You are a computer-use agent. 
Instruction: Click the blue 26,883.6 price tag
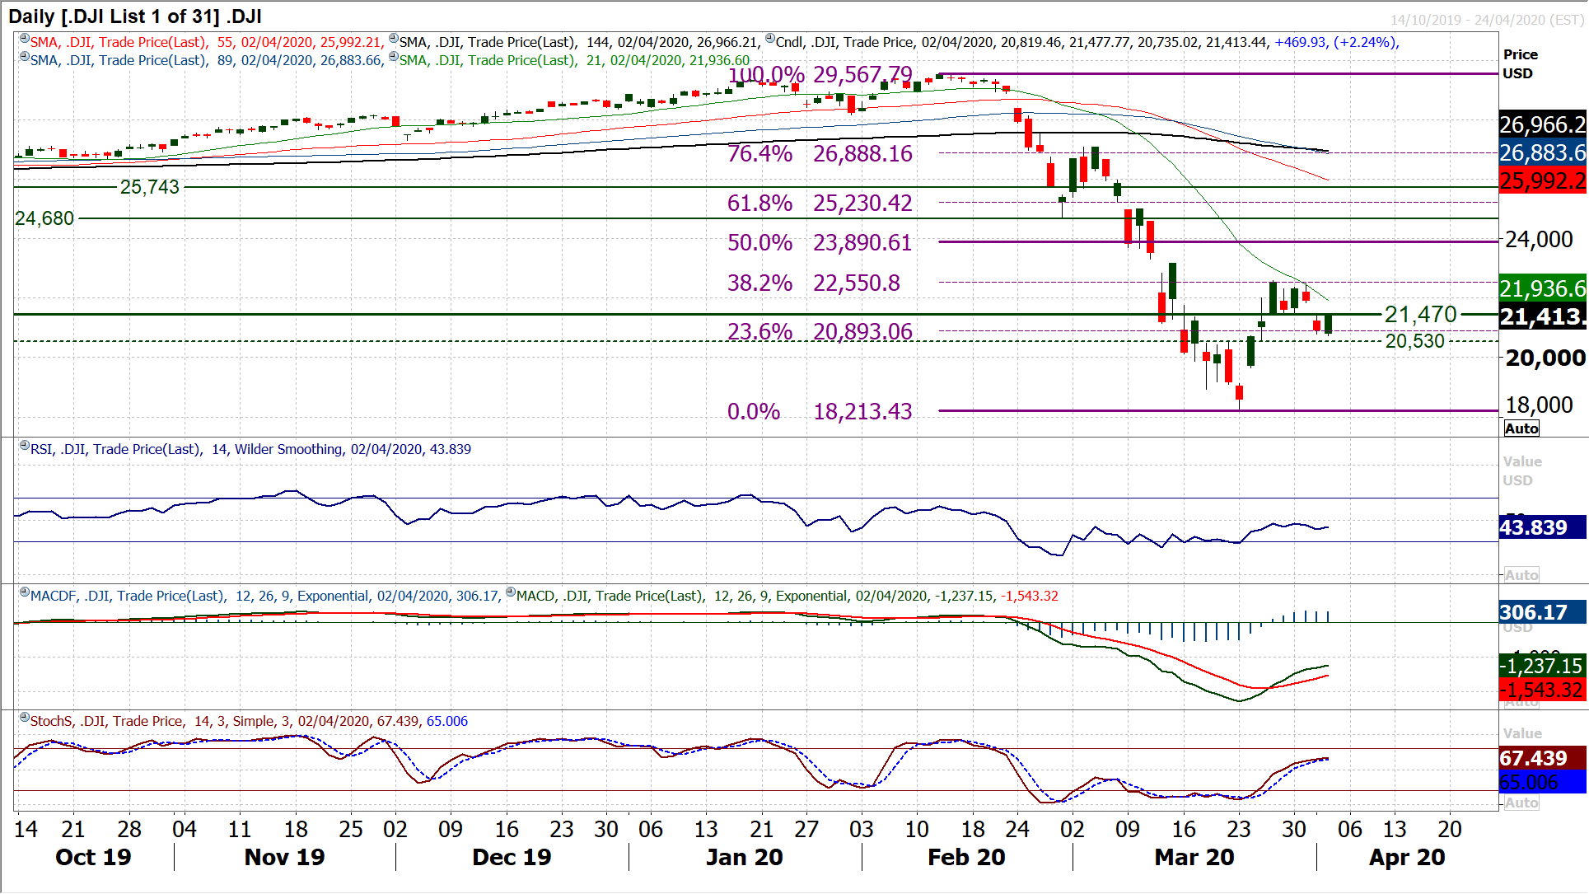click(x=1543, y=152)
